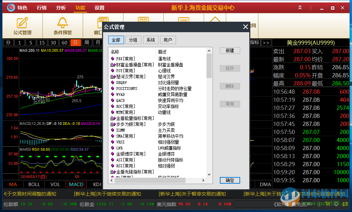Select the 分组 category toggle in dialog

133,40
